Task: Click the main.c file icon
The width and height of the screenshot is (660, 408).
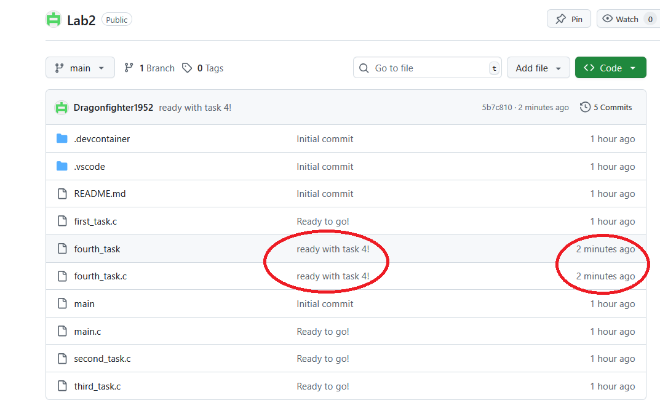Action: pos(62,332)
